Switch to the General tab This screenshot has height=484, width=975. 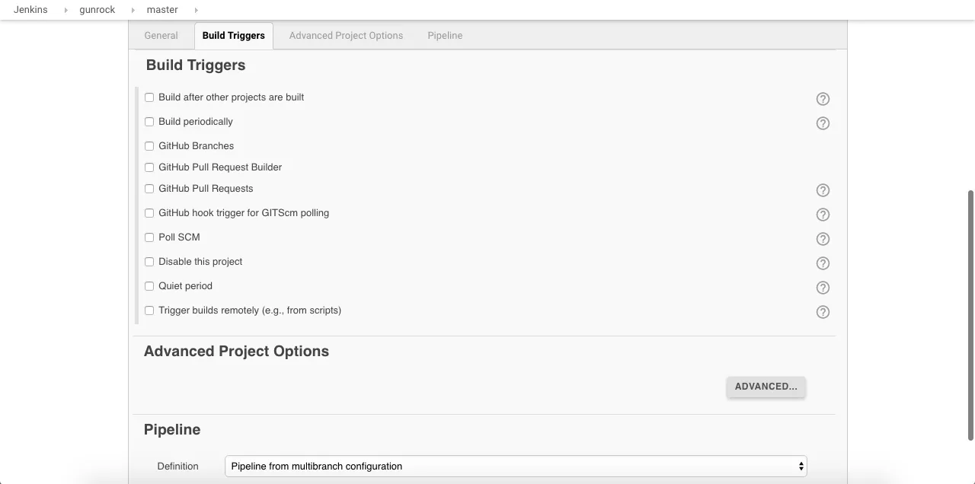tap(161, 36)
